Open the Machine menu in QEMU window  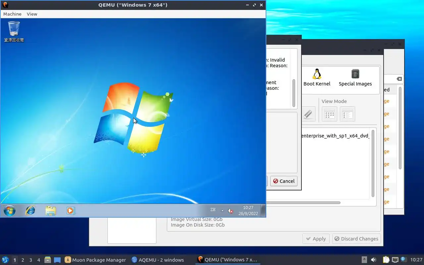(12, 14)
